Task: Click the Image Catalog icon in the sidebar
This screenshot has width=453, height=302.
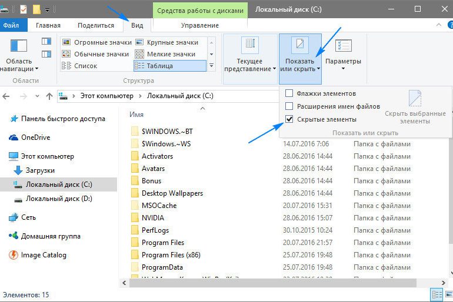Action: tap(14, 255)
